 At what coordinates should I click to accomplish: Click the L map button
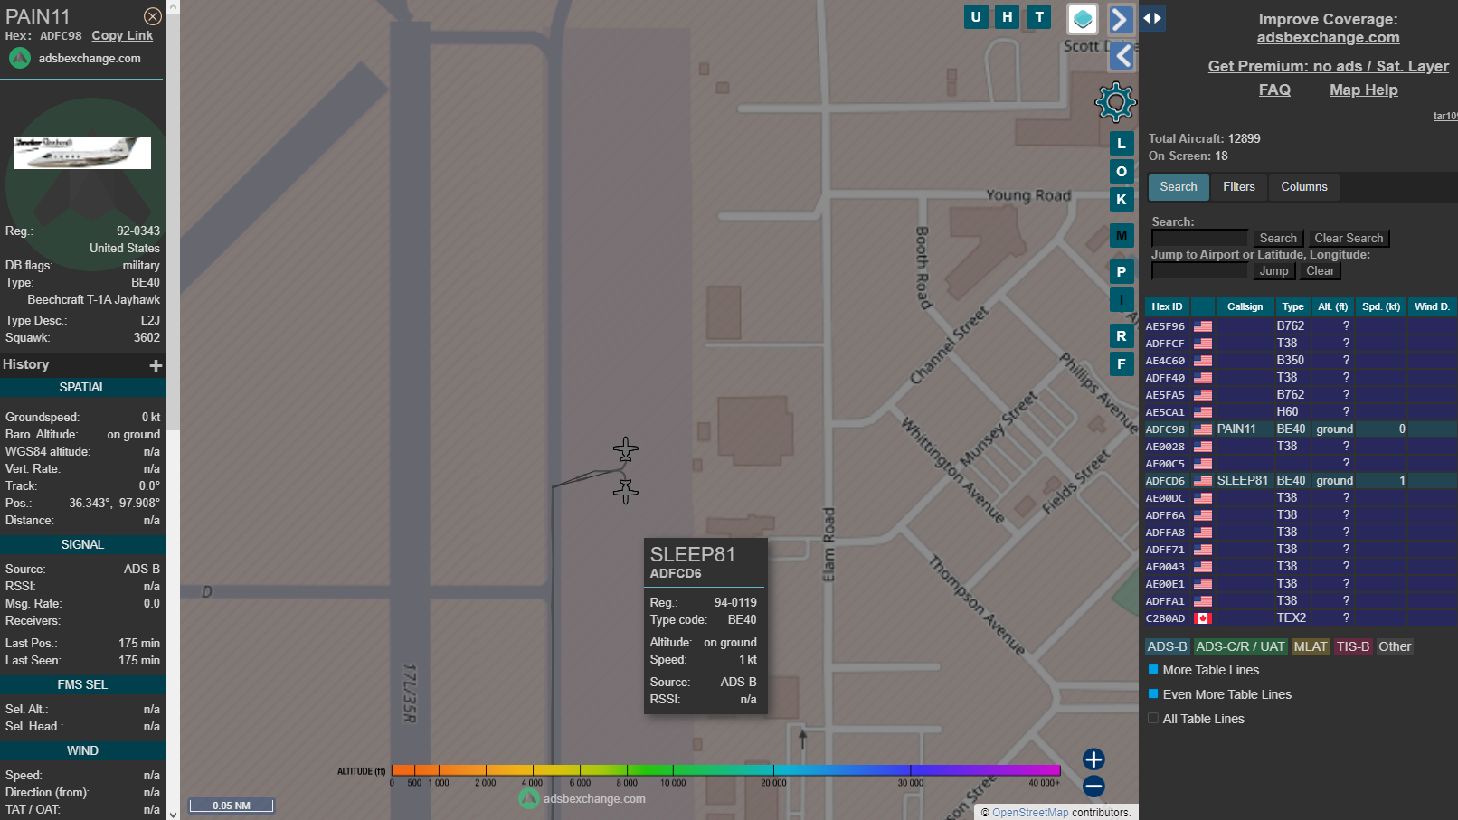(x=1122, y=144)
